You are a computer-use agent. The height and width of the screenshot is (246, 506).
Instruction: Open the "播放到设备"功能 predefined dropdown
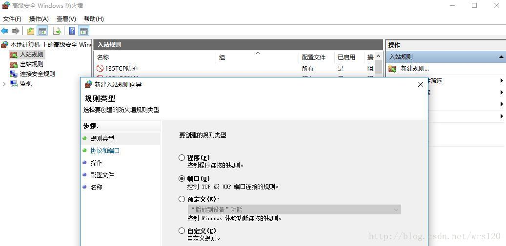[x=294, y=209]
